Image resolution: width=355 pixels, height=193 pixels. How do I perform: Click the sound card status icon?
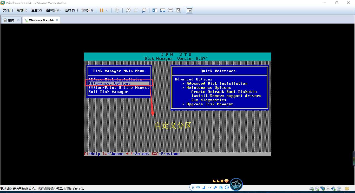click(x=333, y=189)
